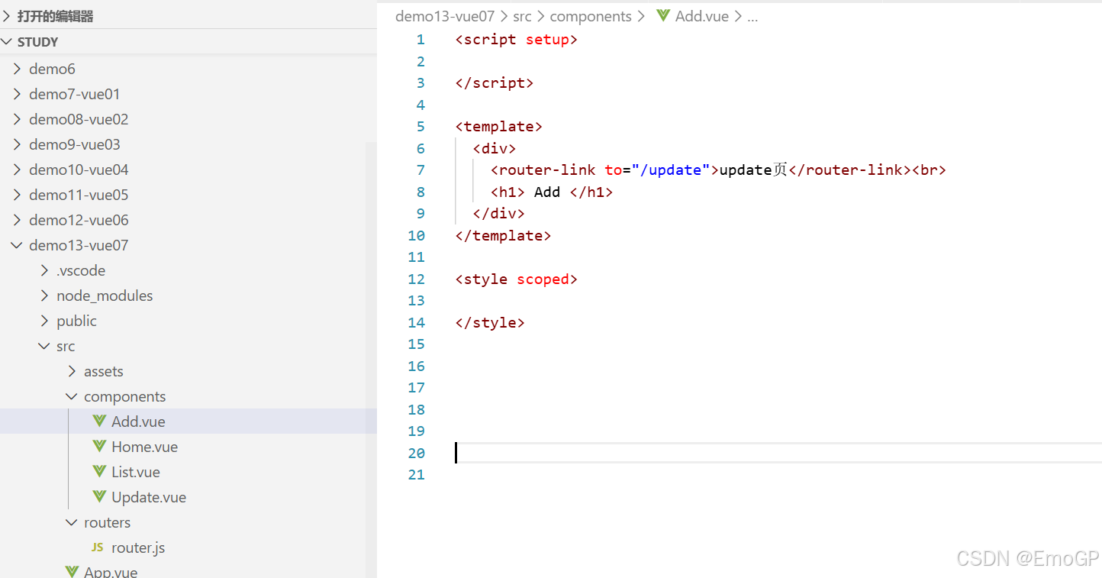
Task: Click the Vue icon in breadcrumb before Add.vue
Action: coord(663,16)
